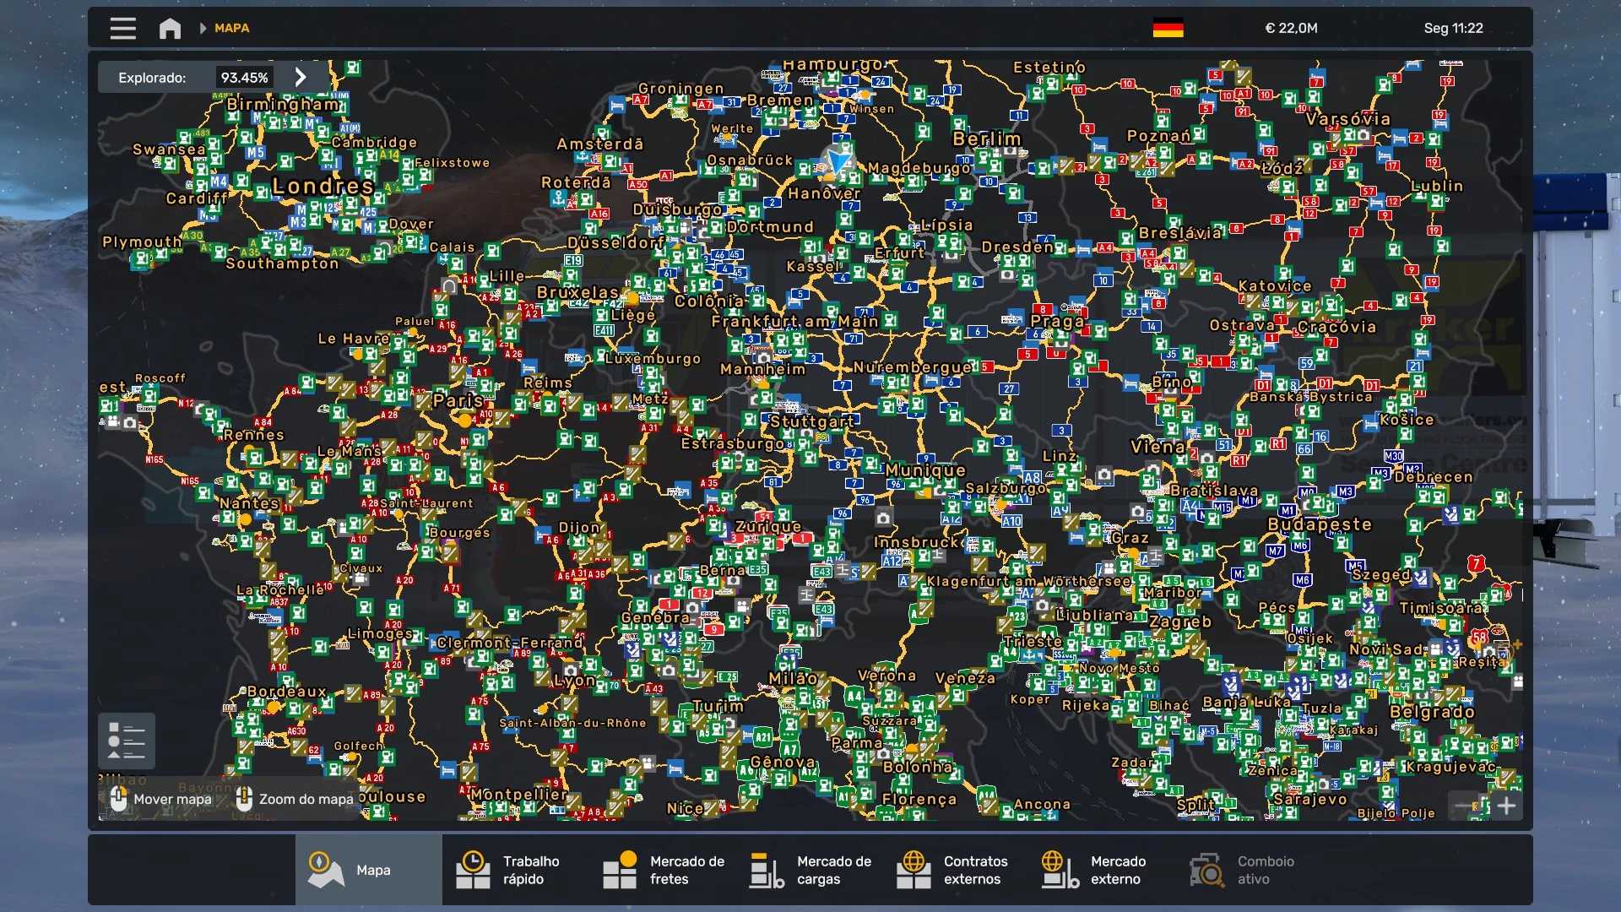This screenshot has width=1621, height=912.
Task: Click the blue player position arrow near Hanôver
Action: (838, 160)
